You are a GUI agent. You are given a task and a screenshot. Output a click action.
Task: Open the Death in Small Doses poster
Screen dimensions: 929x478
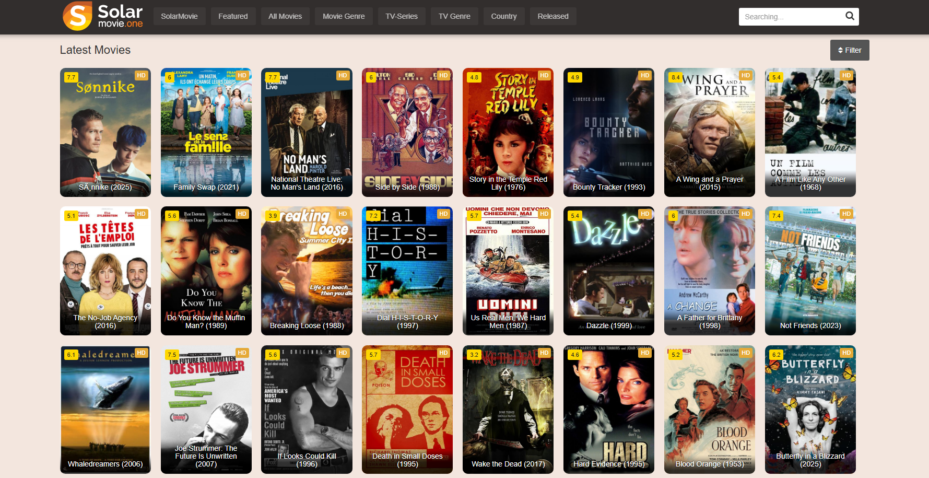tap(407, 402)
